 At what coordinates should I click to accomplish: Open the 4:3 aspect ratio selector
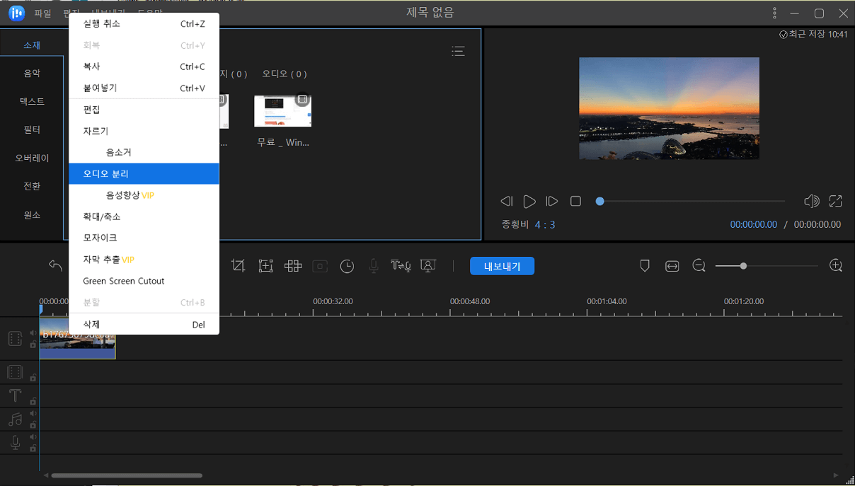[545, 224]
